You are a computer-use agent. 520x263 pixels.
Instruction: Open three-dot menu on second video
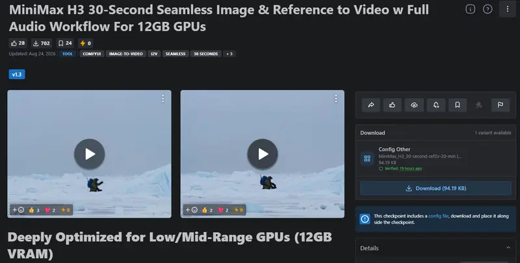[336, 98]
